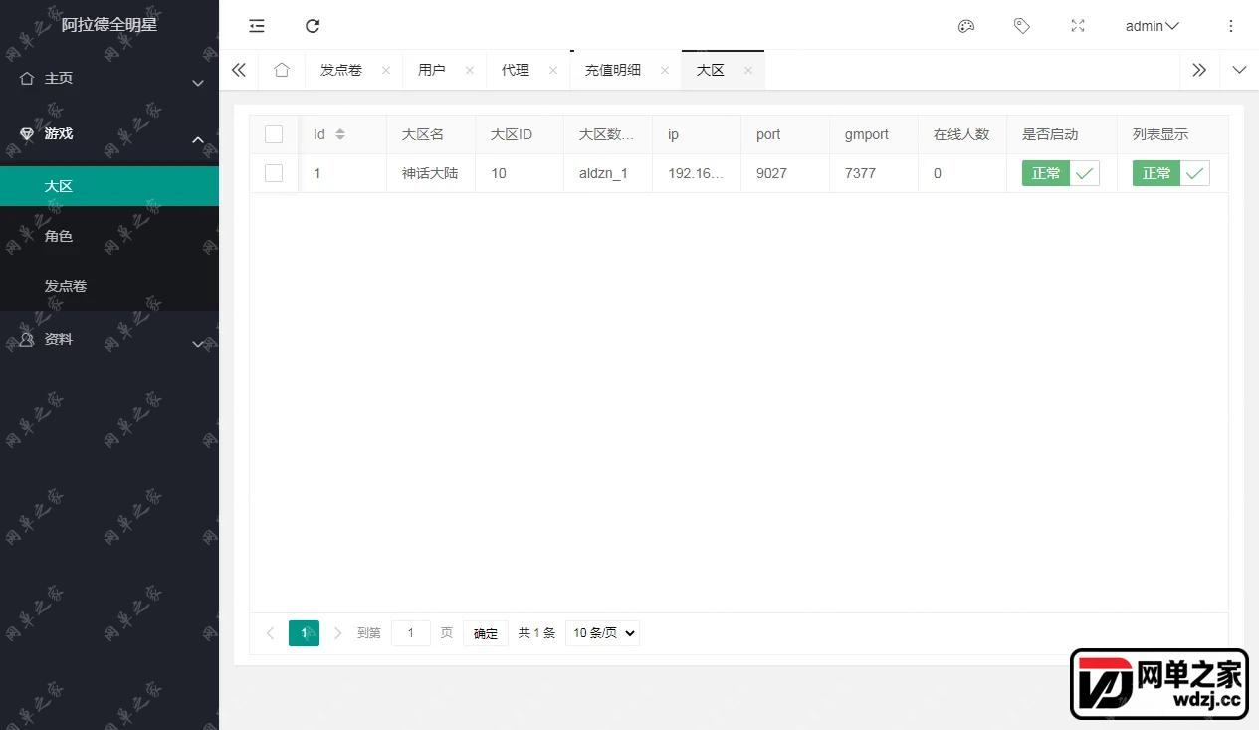The width and height of the screenshot is (1259, 730).
Task: Select the 大区 tab
Action: [711, 71]
